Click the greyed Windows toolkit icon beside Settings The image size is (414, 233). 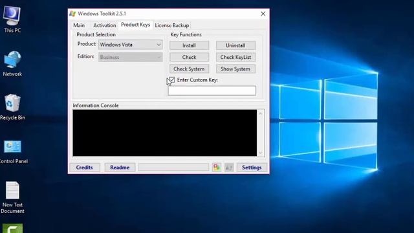click(x=229, y=167)
